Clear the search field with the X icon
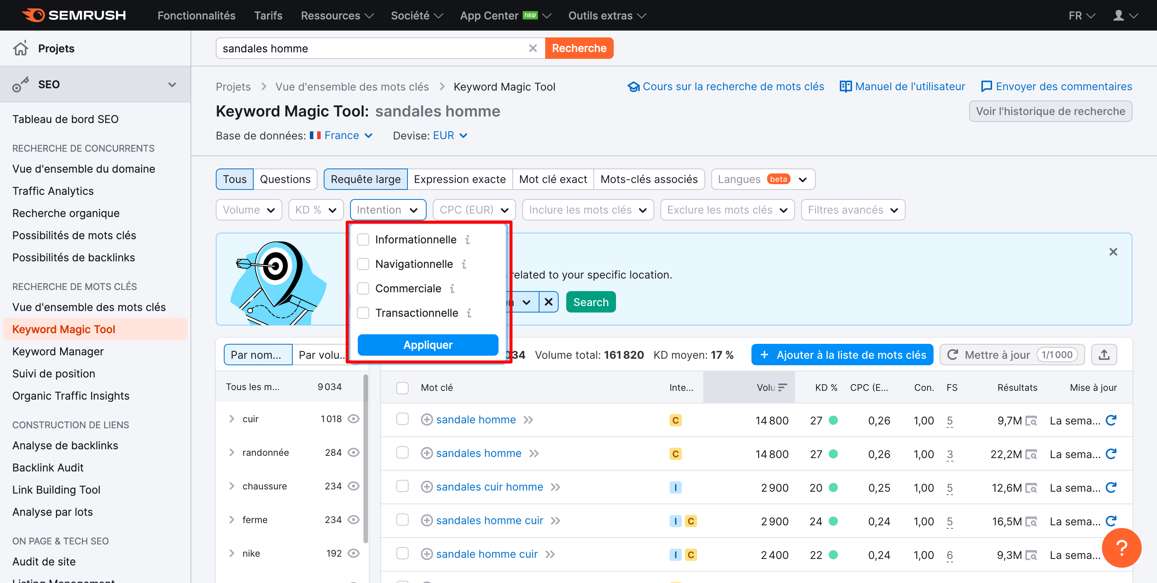The width and height of the screenshot is (1157, 583). tap(533, 48)
